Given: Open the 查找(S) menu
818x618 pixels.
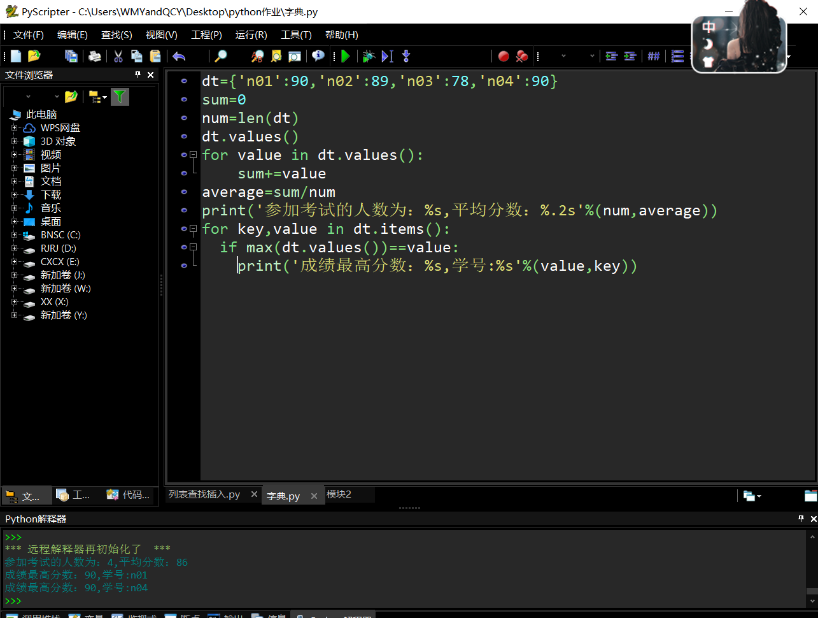Looking at the screenshot, I should [x=116, y=35].
